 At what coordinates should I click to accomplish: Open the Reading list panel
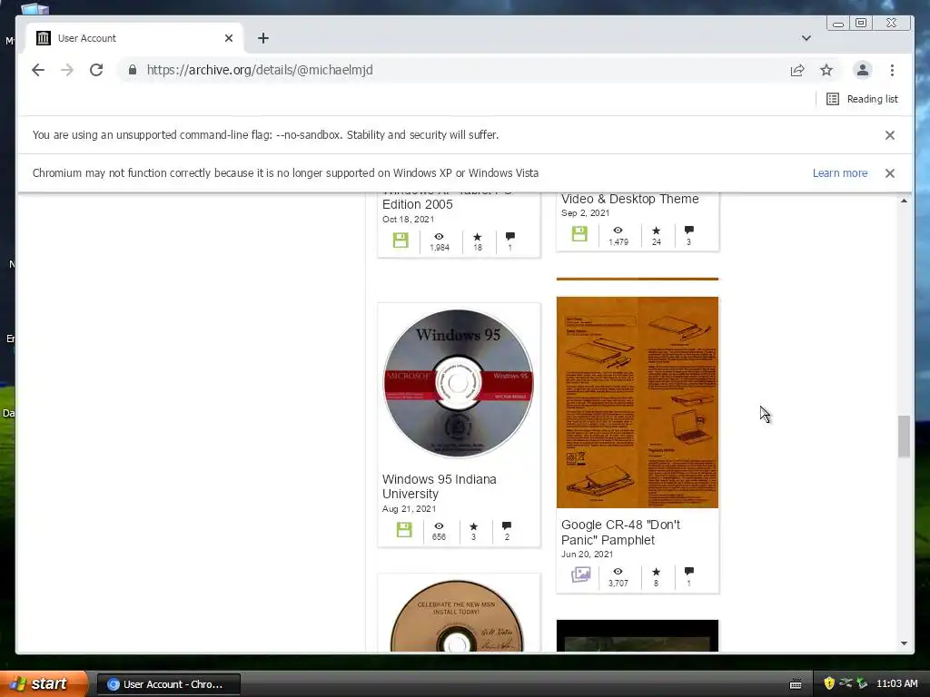click(863, 99)
